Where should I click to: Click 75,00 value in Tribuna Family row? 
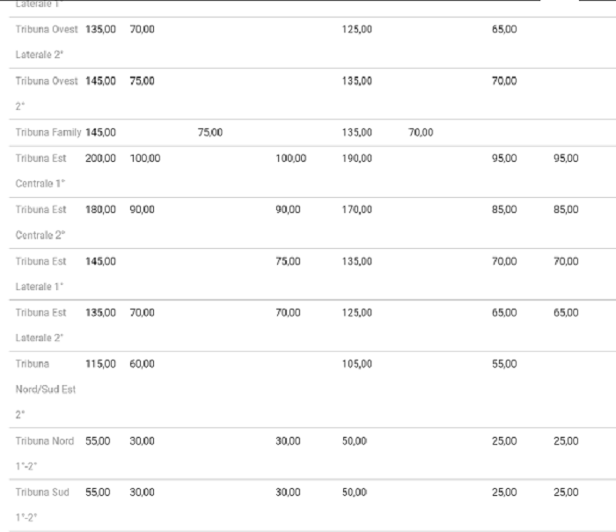click(210, 132)
